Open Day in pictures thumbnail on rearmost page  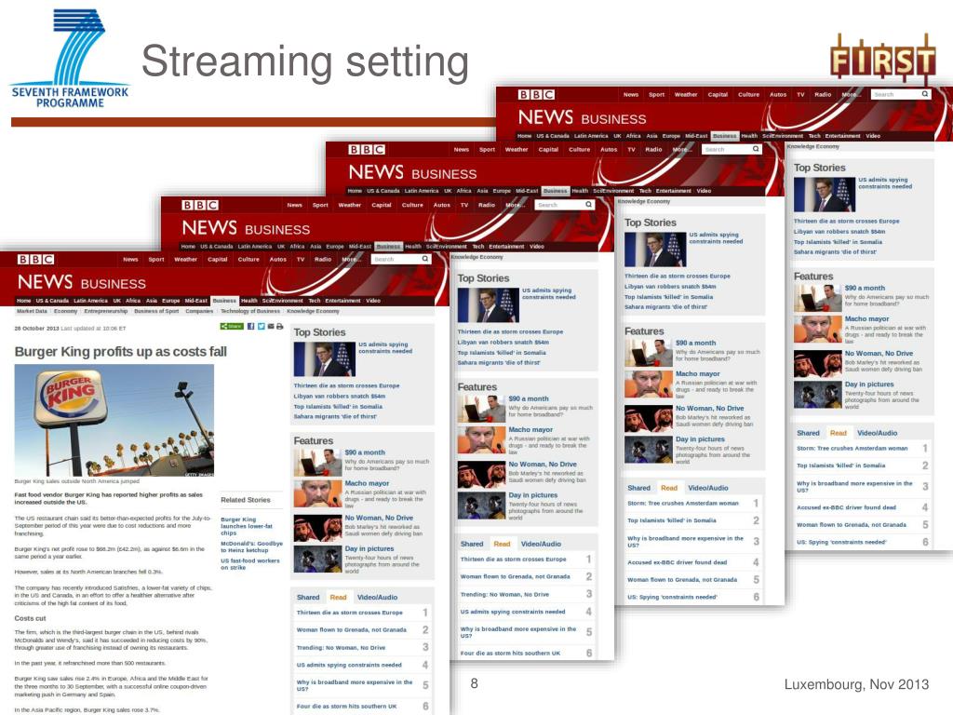click(x=817, y=395)
